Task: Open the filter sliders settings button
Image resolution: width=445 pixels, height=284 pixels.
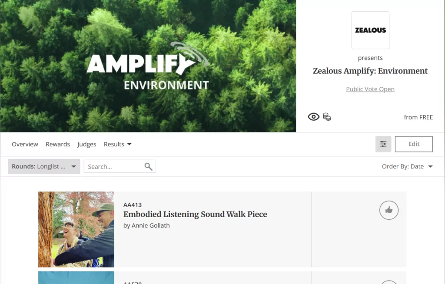Action: (383, 144)
